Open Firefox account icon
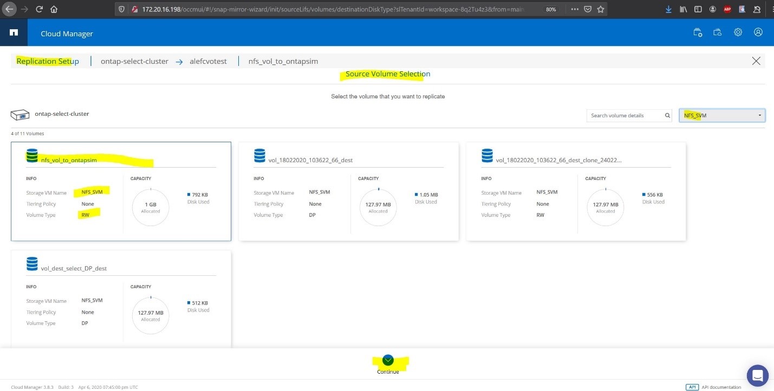The height and width of the screenshot is (391, 774). click(712, 9)
